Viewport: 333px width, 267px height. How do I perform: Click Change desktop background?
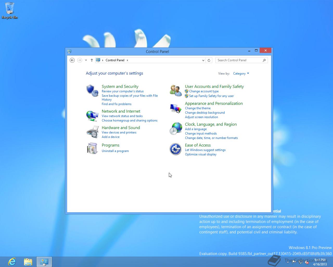205,113
